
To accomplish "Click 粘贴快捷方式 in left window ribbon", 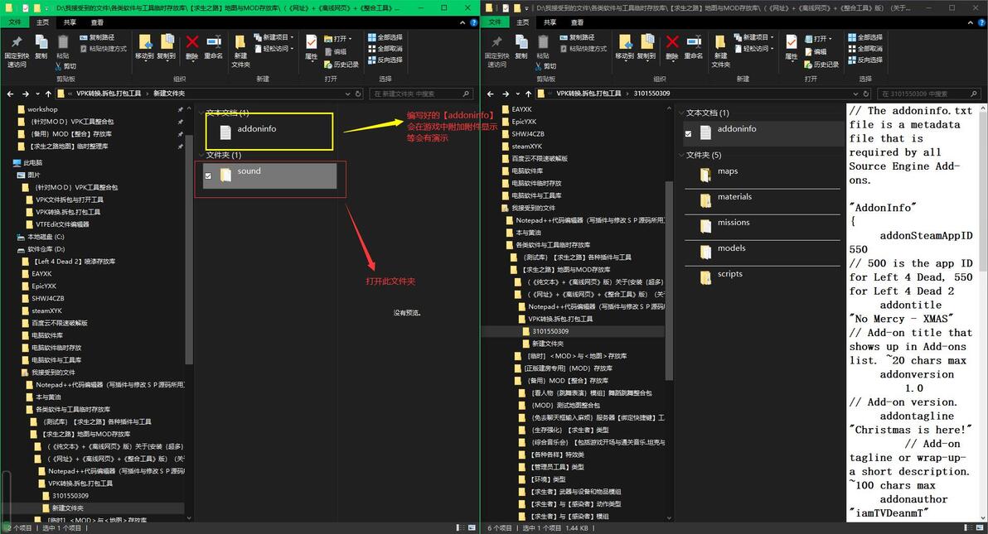I will tap(103, 49).
